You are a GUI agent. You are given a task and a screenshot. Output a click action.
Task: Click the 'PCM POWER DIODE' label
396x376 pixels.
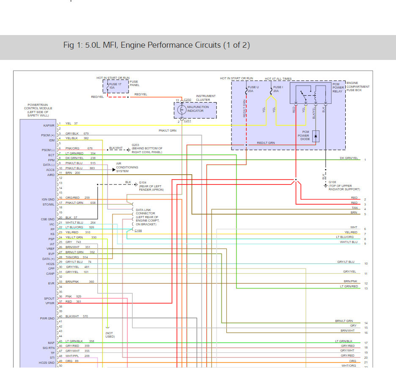tap(304, 135)
